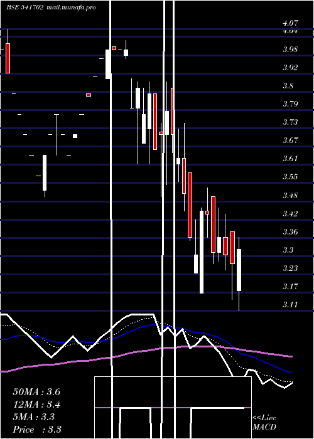Select the 3.17 price axis label
This screenshot has height=439, width=314.
[x=290, y=287]
